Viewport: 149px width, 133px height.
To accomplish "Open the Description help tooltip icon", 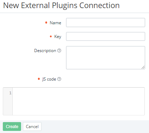I will pyautogui.click(x=59, y=51).
